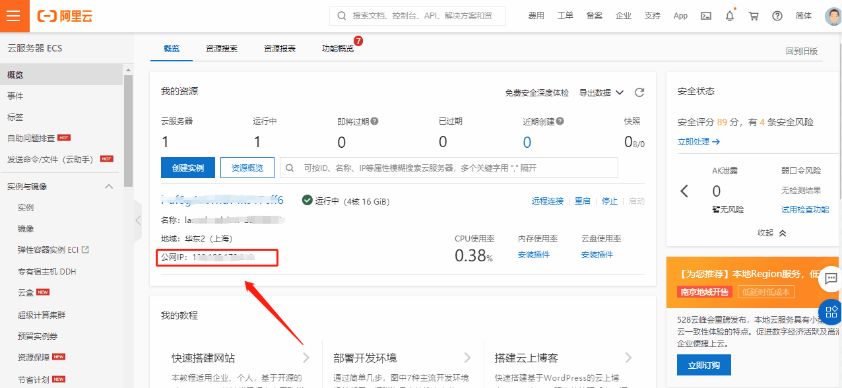Click the 停止 link
This screenshot has width=842, height=388.
pos(610,201)
